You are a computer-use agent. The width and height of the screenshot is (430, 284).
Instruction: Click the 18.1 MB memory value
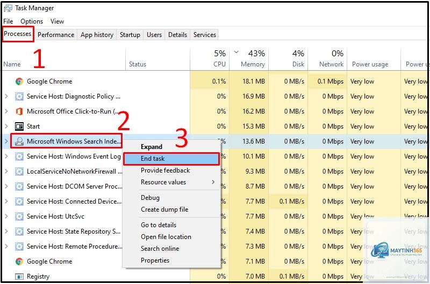point(254,81)
